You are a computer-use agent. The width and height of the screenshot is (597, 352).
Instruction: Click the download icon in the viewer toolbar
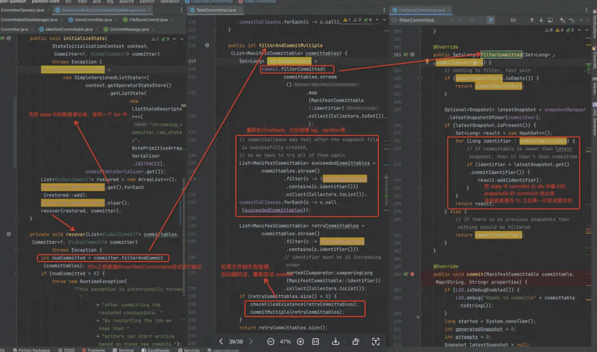pyautogui.click(x=336, y=342)
